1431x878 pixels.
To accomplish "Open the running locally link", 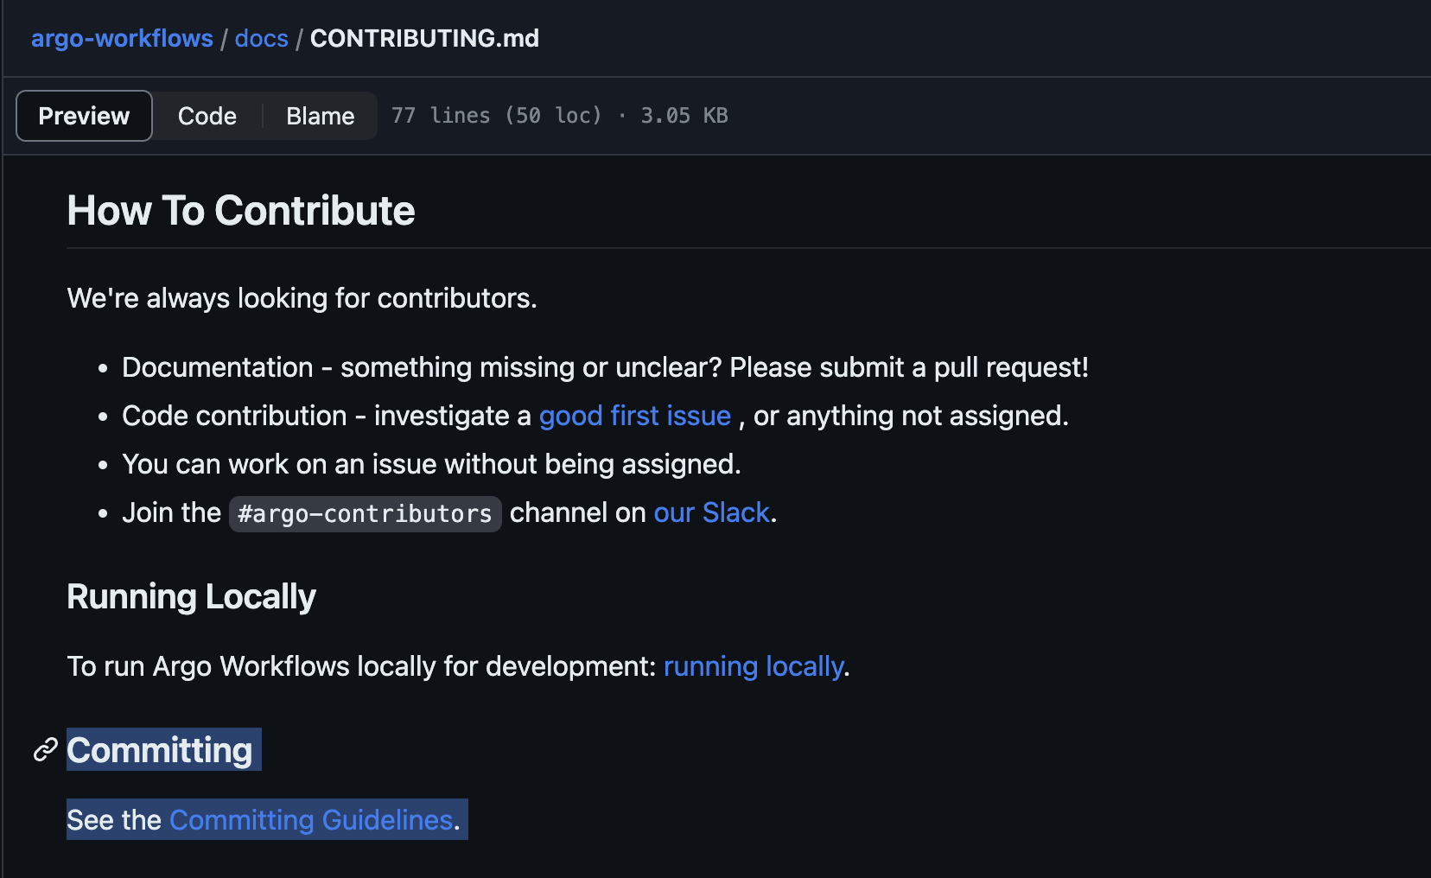I will pos(754,666).
